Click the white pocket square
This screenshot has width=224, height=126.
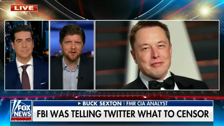coord(43,83)
